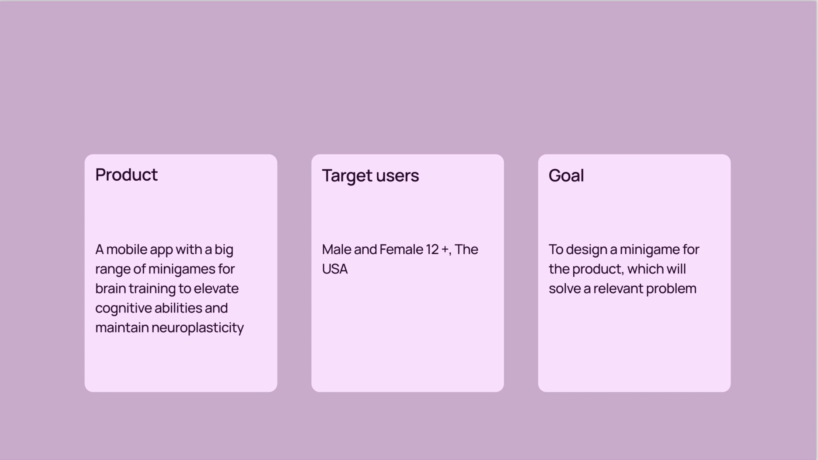Click the word "maintain" in Product description

122,328
